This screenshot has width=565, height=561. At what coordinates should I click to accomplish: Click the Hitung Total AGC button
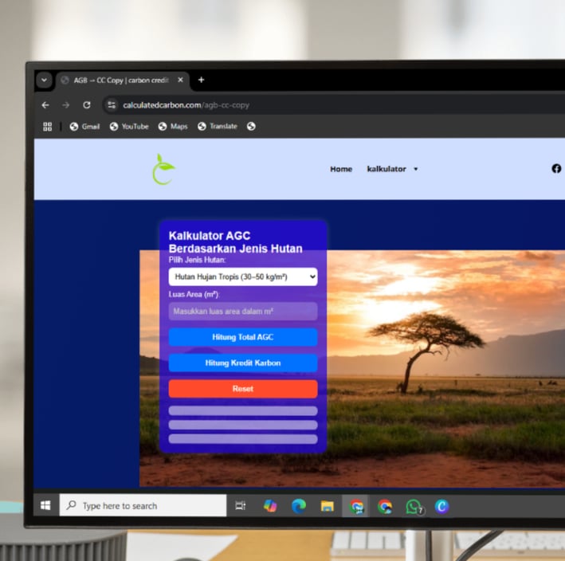point(243,337)
